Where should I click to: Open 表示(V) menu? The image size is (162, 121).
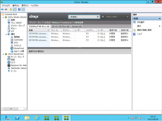(x=25, y=6)
